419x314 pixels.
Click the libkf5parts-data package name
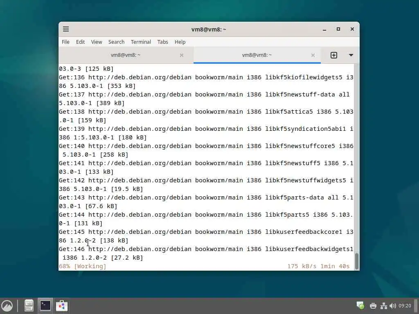coord(295,197)
